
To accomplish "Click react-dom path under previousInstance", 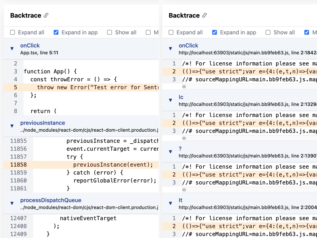I will tap(90, 130).
